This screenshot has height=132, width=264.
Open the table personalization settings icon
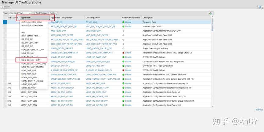point(210,13)
